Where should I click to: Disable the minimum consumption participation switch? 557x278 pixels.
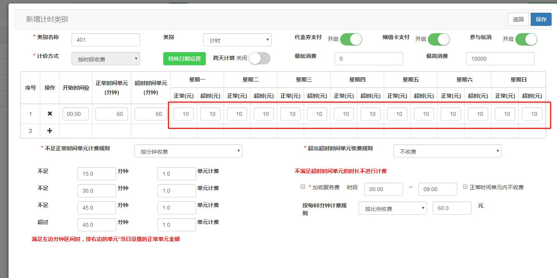[x=526, y=39]
